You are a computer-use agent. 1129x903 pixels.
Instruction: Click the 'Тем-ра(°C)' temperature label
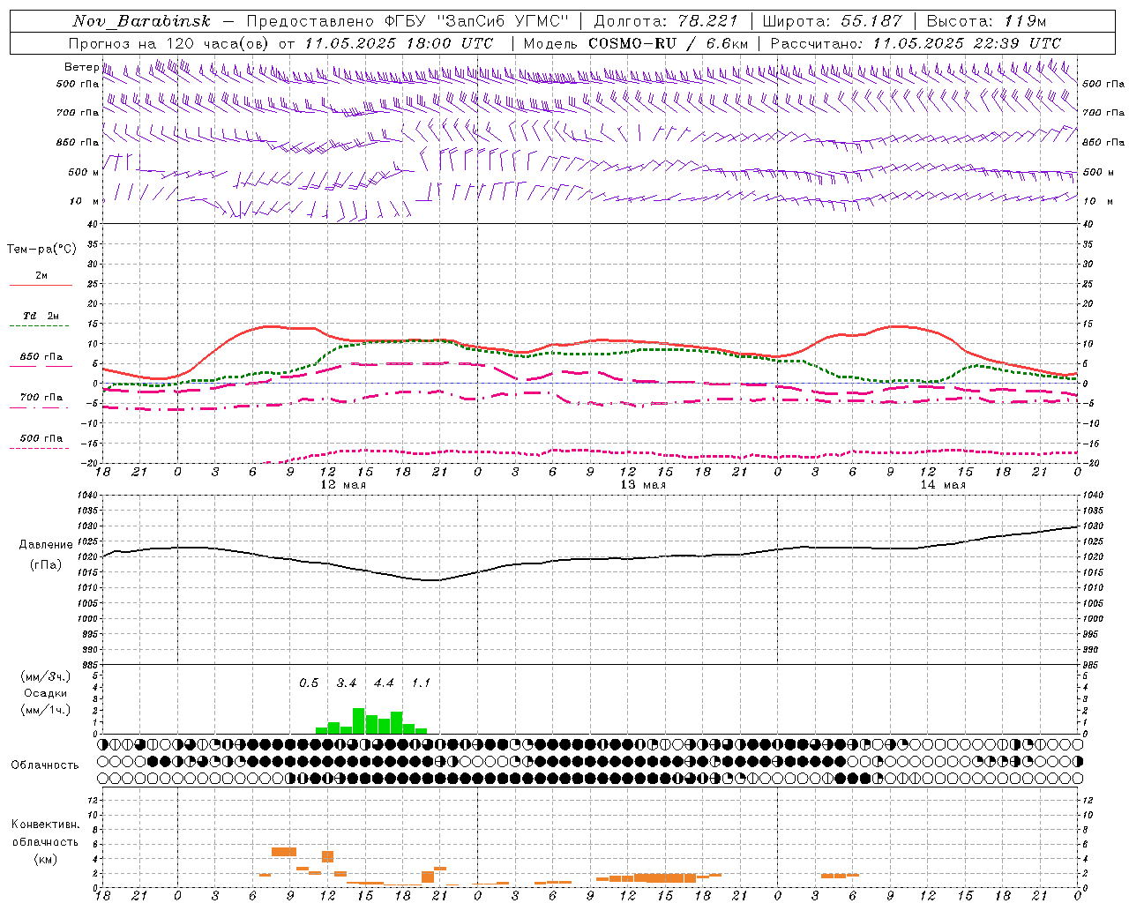[41, 250]
